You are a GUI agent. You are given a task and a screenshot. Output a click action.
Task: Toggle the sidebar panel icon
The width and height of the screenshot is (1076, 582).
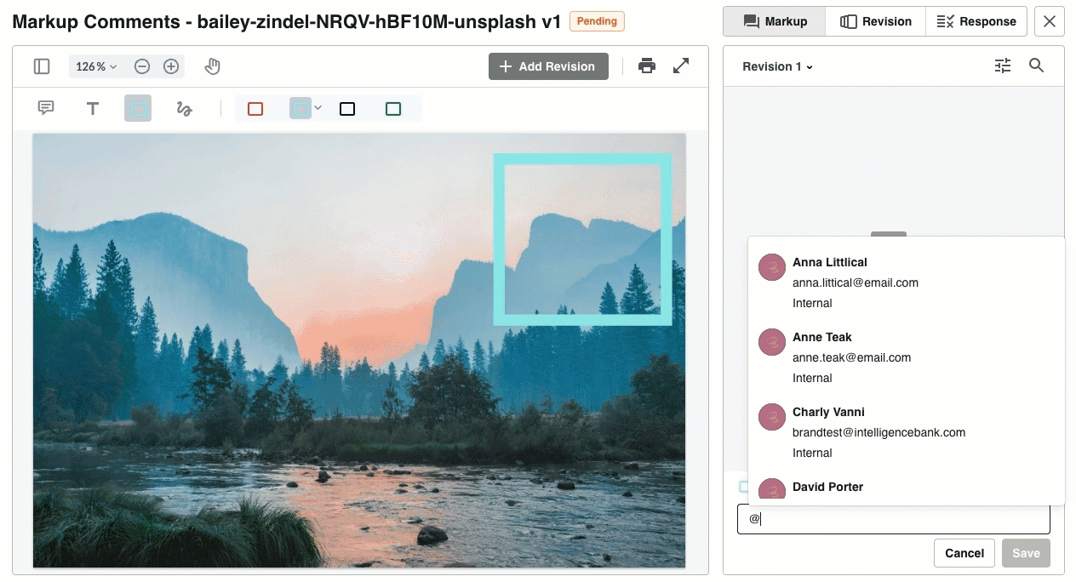click(x=42, y=66)
